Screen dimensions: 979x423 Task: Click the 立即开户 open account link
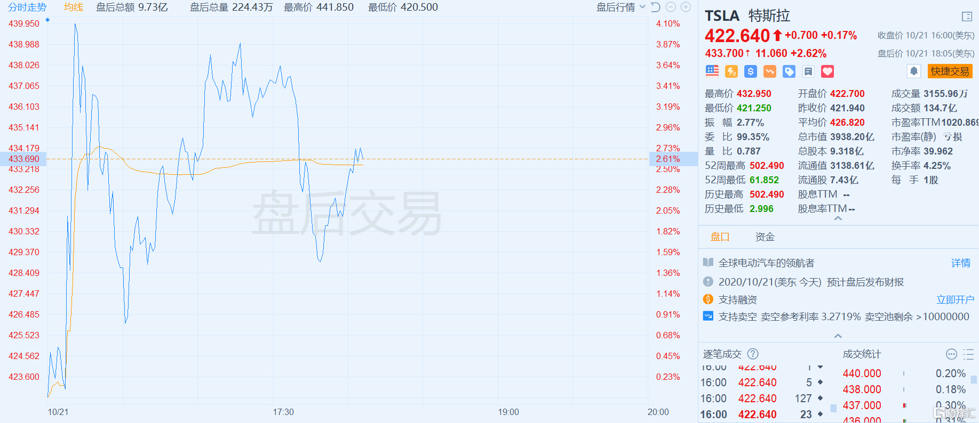955,300
